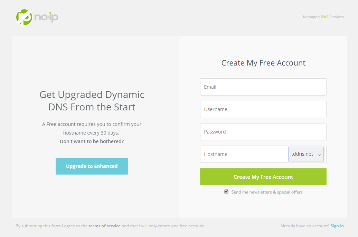
Task: Uncheck the newsletters and special offers checkbox
Action: [226, 191]
